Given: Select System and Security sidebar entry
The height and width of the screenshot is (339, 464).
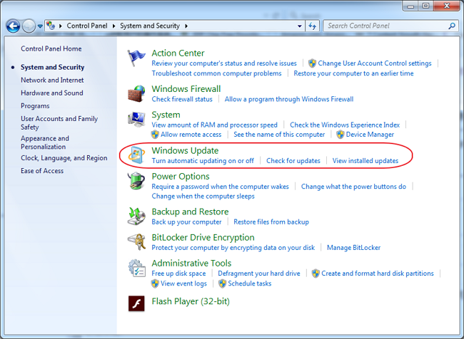Looking at the screenshot, I should pyautogui.click(x=52, y=68).
